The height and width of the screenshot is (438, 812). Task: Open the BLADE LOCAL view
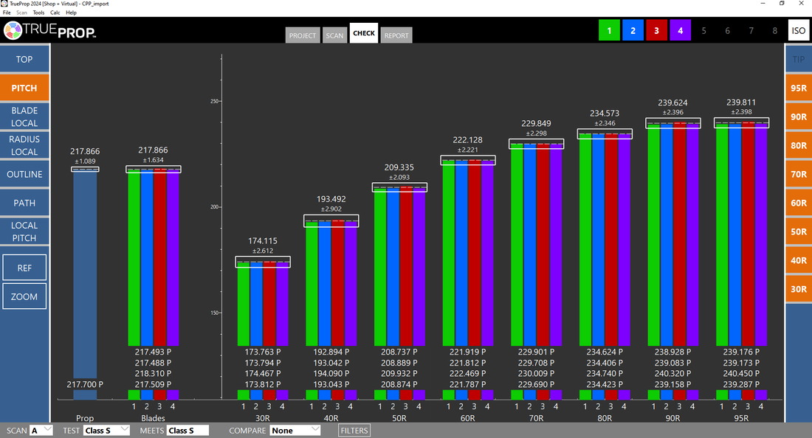click(x=24, y=117)
